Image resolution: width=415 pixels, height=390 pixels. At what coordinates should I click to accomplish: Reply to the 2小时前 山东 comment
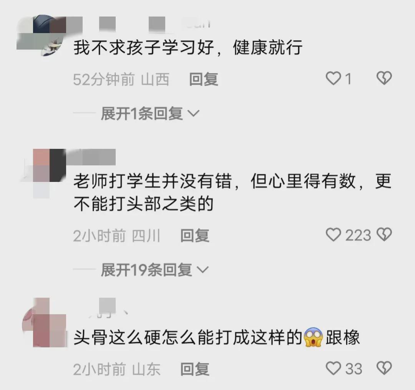point(195,369)
